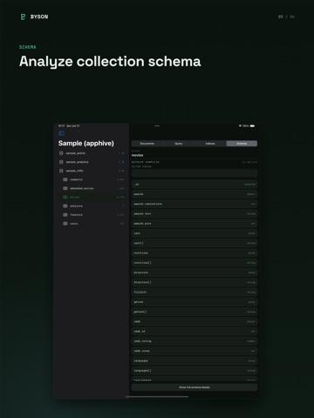Screen dimensions: 314x418
Task: Open the awards object field row
Action: coord(195,194)
